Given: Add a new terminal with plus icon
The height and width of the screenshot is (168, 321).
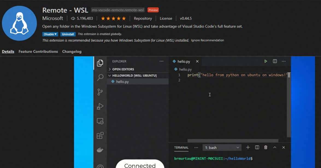Looking at the screenshot, I should [248, 147].
